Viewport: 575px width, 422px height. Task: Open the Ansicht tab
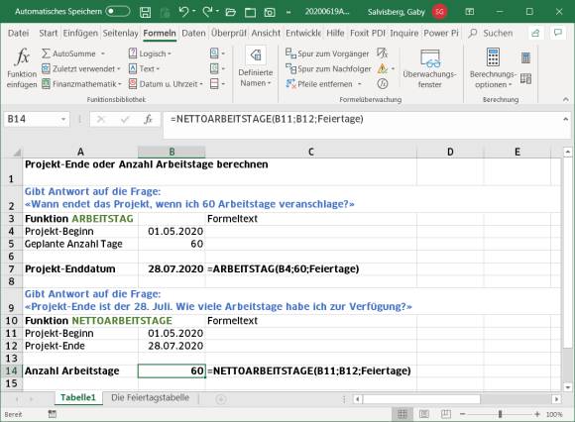tap(266, 34)
